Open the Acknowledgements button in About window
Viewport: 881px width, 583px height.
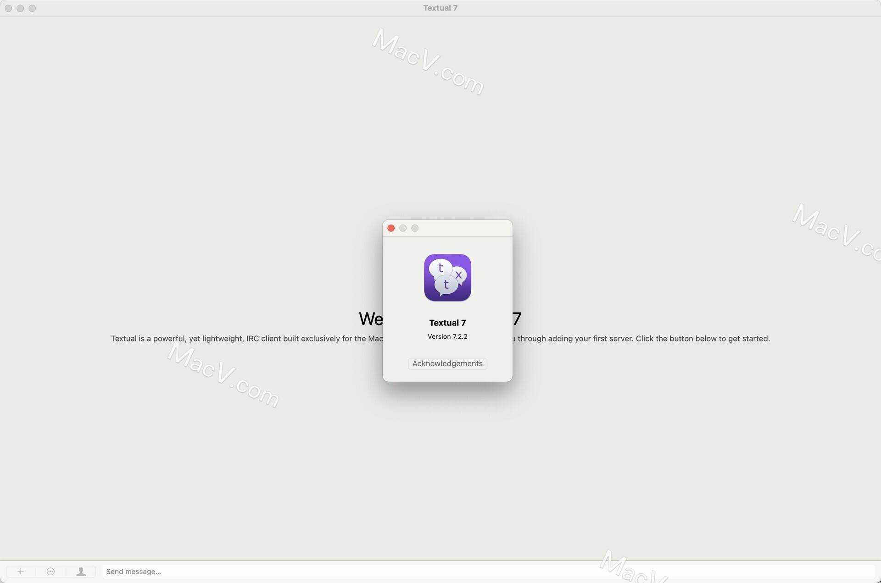pos(447,363)
